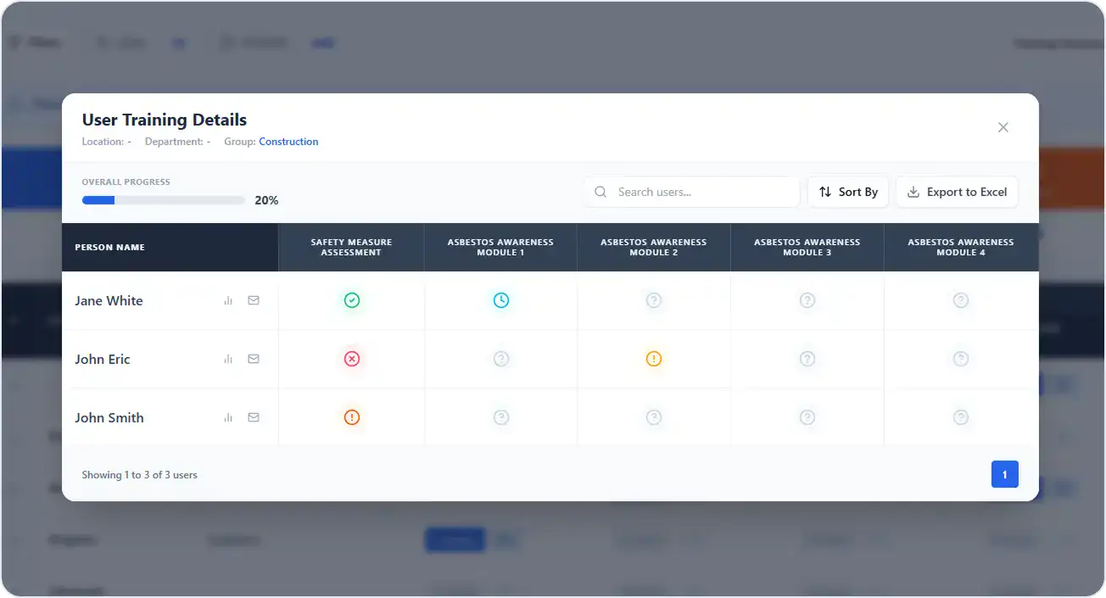Click Jane White's green completed check icon
The height and width of the screenshot is (598, 1106).
click(x=351, y=299)
